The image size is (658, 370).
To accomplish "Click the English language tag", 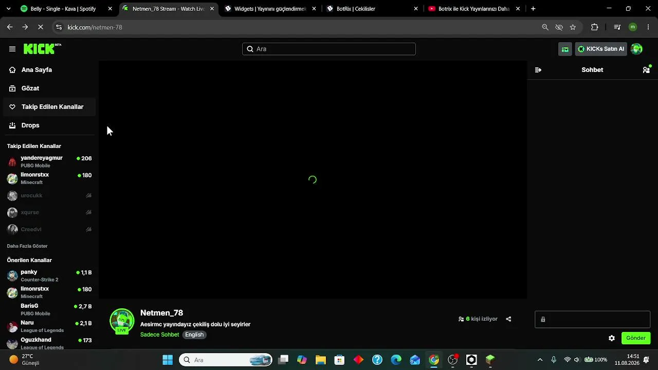I will (194, 335).
